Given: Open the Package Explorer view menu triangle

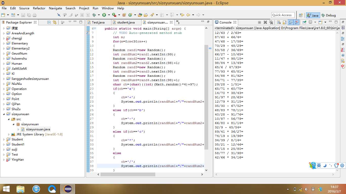Looking at the screenshot, I should point(70,22).
